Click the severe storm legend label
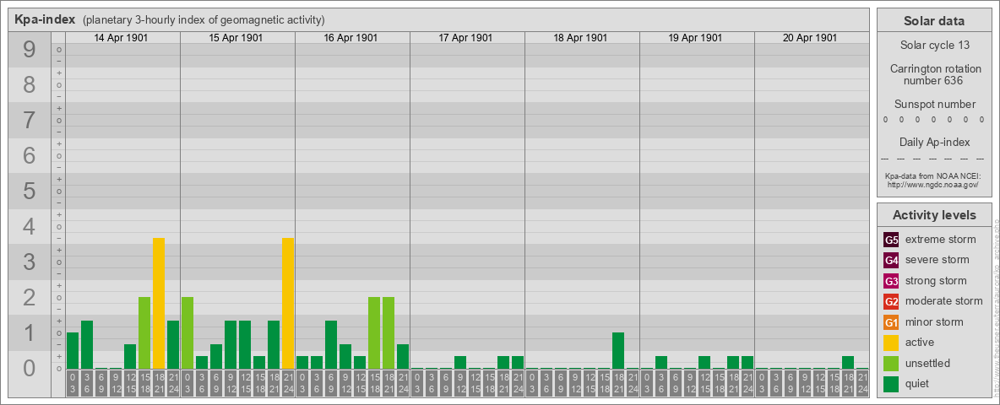 pos(937,260)
